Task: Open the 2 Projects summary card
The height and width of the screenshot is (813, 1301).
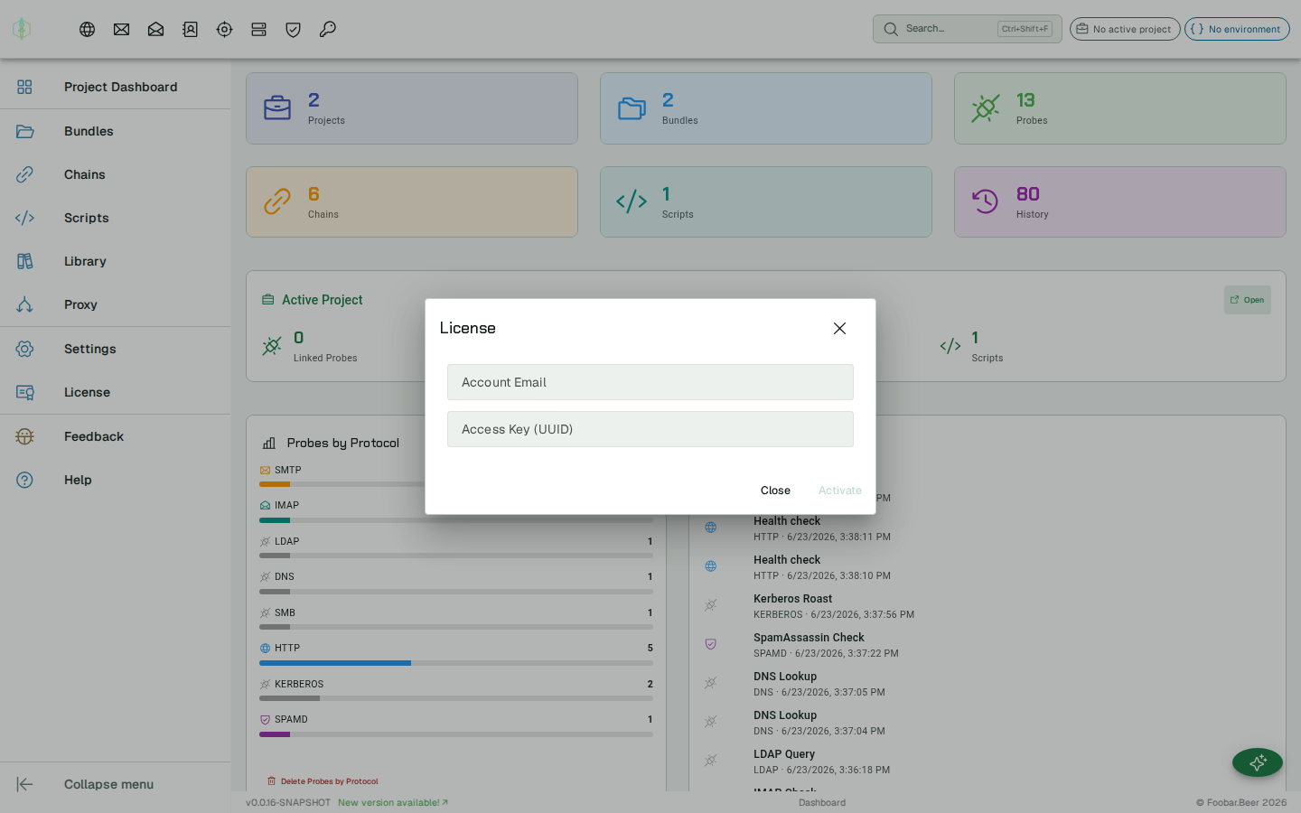Action: point(412,108)
